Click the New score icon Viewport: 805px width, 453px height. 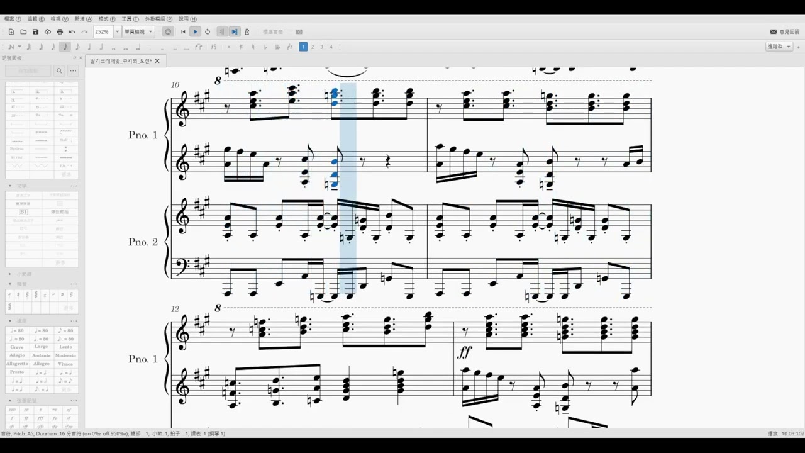(11, 31)
